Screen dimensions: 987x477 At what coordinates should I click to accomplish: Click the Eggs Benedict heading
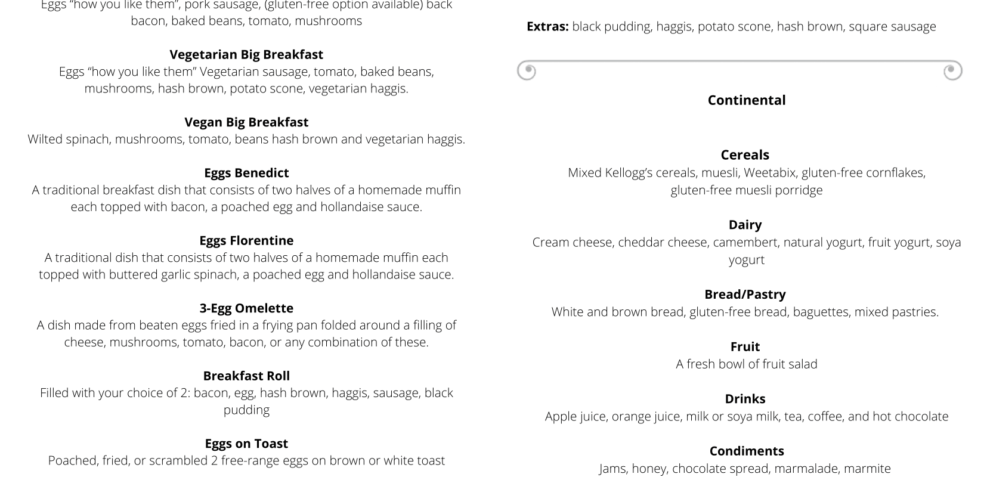tap(246, 173)
